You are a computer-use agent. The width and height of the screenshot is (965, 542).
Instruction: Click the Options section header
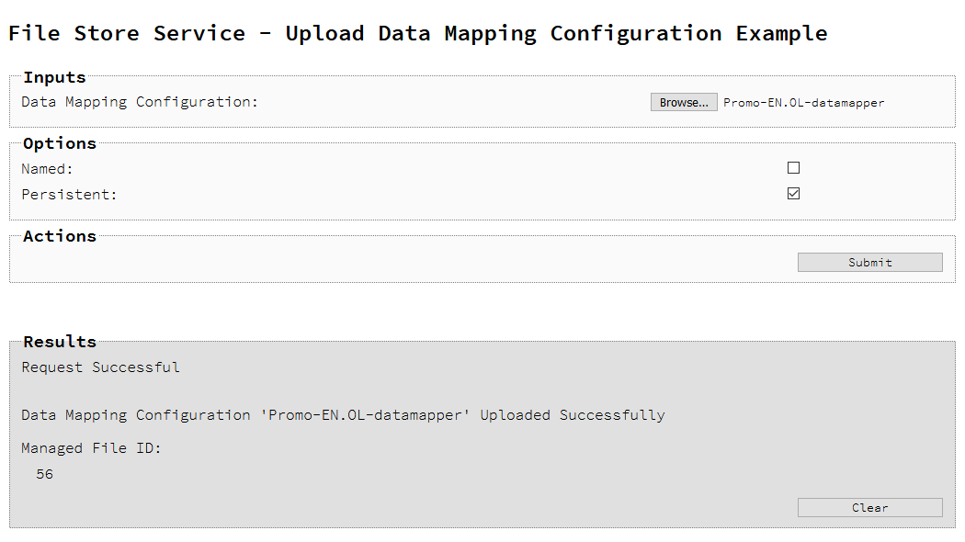59,143
